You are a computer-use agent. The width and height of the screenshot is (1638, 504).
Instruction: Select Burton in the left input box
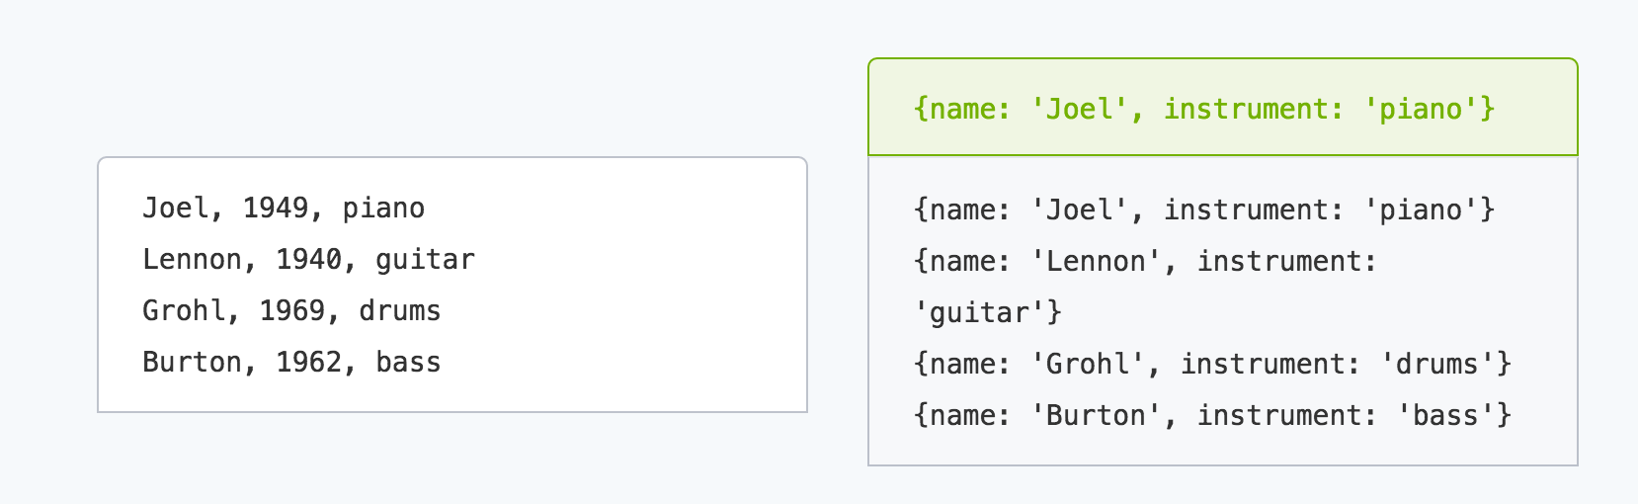coord(193,362)
